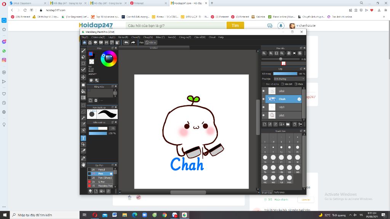390x219 pixels.
Task: Hide the Lớp2 layer visibility
Action: [263, 91]
